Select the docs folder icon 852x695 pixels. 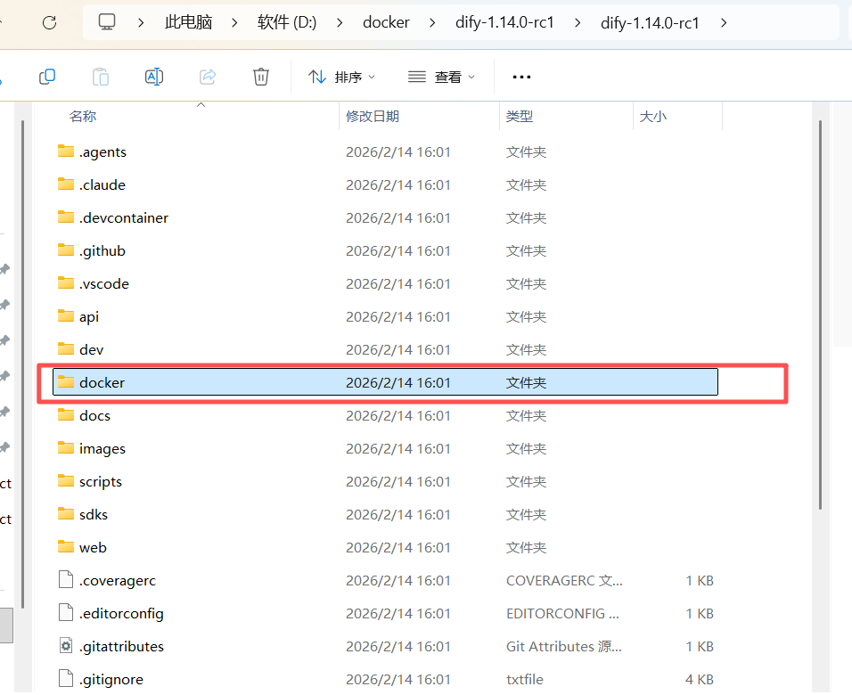click(x=66, y=415)
